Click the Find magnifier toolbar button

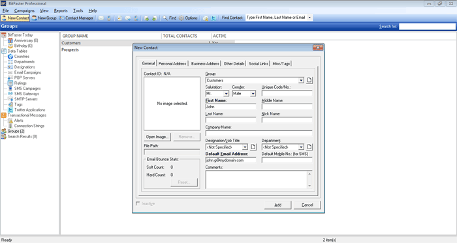(x=169, y=18)
